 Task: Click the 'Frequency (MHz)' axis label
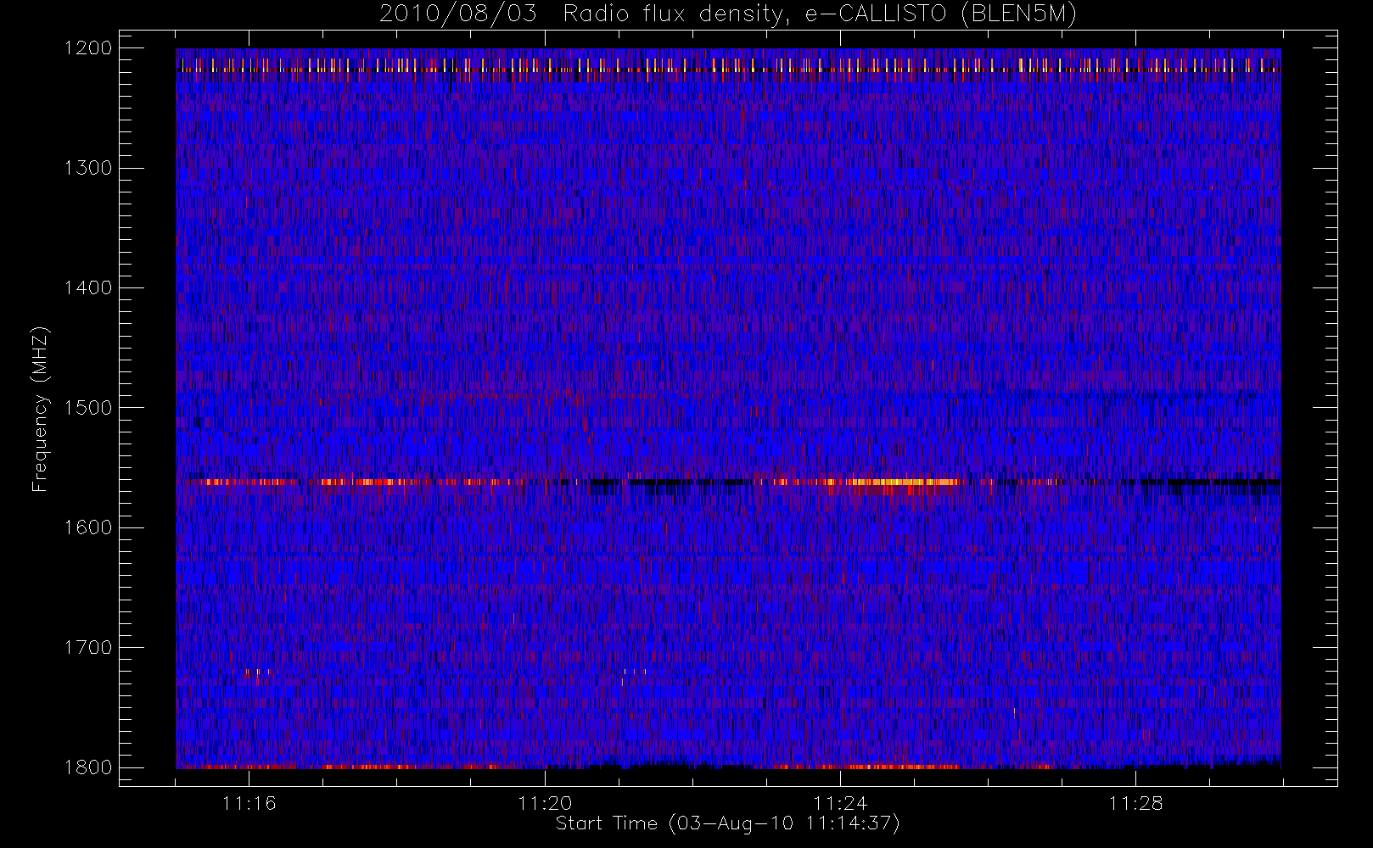39,408
